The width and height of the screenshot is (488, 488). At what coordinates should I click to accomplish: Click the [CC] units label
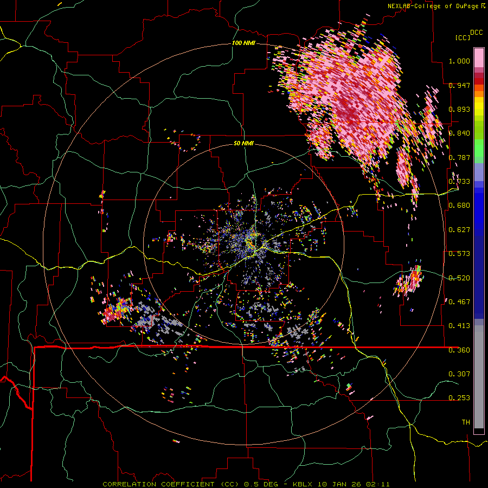[463, 37]
